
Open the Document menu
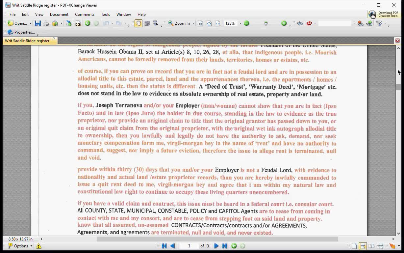point(59,14)
